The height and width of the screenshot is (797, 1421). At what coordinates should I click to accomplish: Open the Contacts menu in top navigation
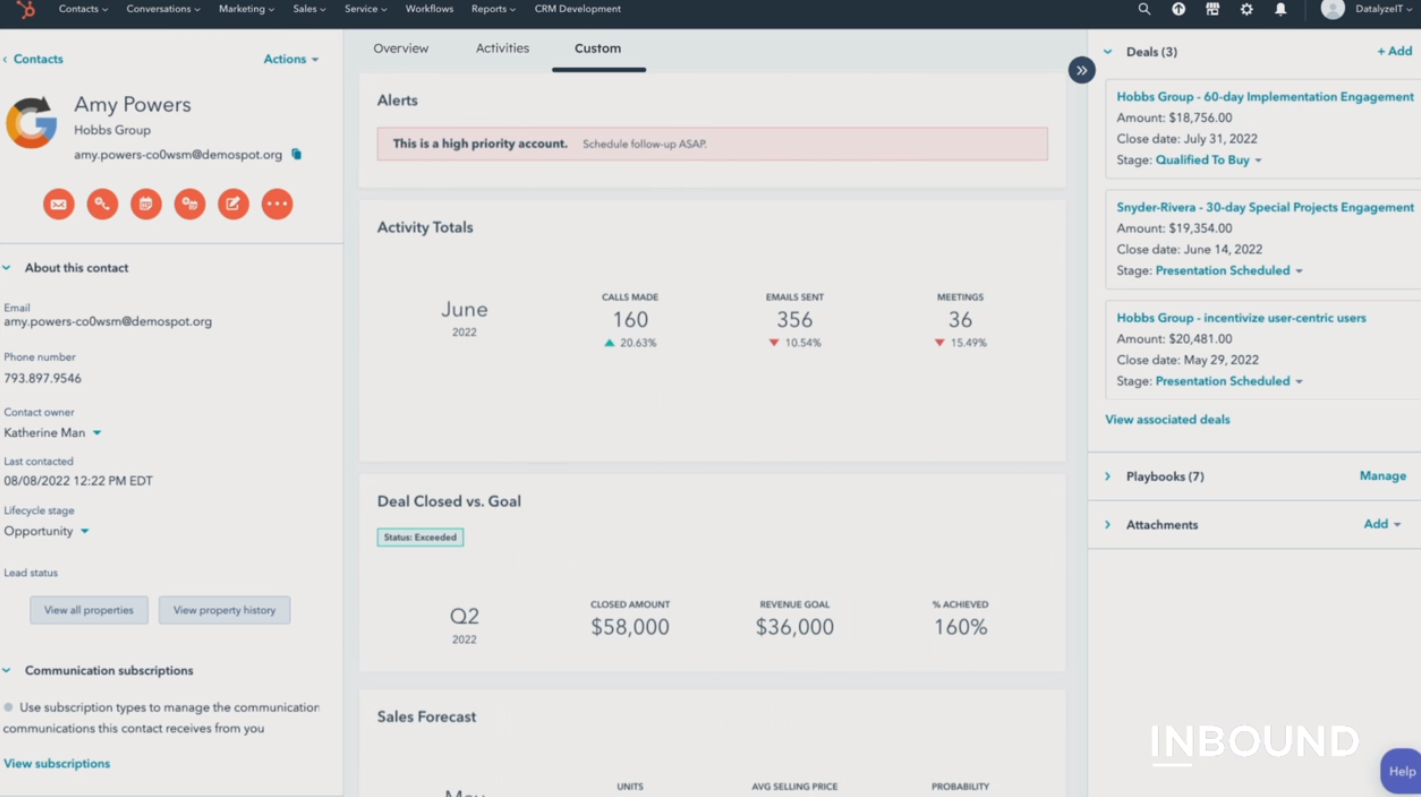tap(83, 9)
